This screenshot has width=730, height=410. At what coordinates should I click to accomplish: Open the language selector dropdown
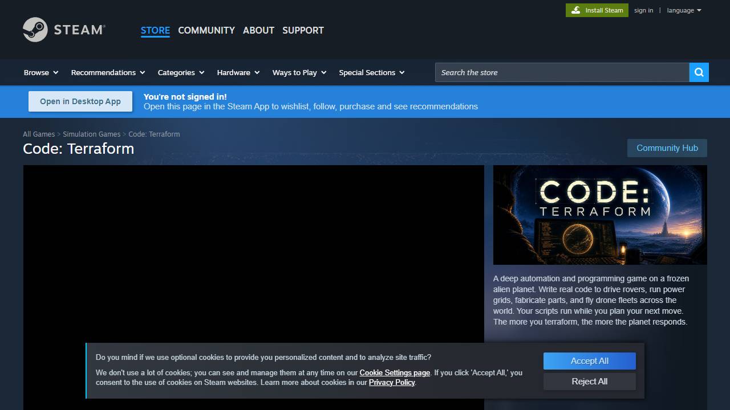(684, 10)
